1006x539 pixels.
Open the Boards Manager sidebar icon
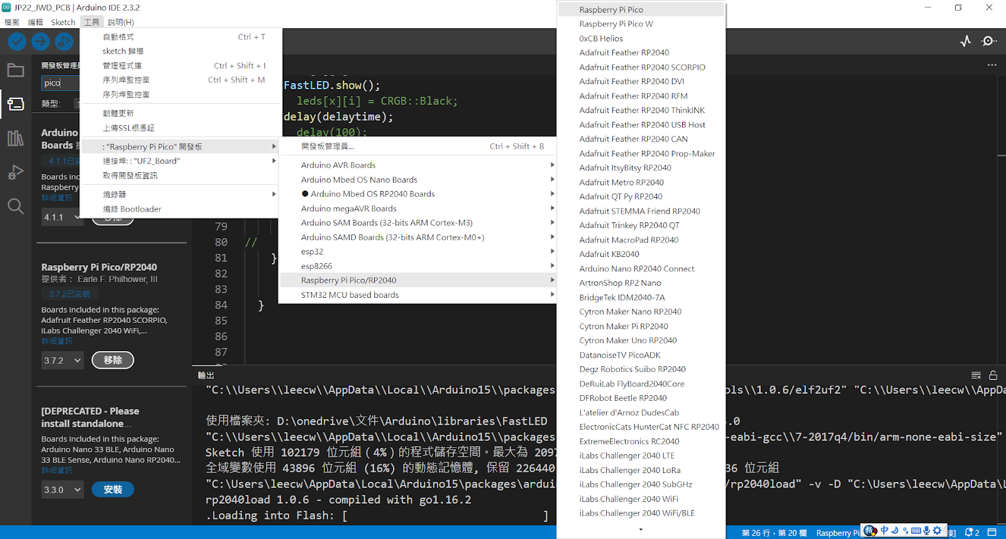[x=16, y=104]
